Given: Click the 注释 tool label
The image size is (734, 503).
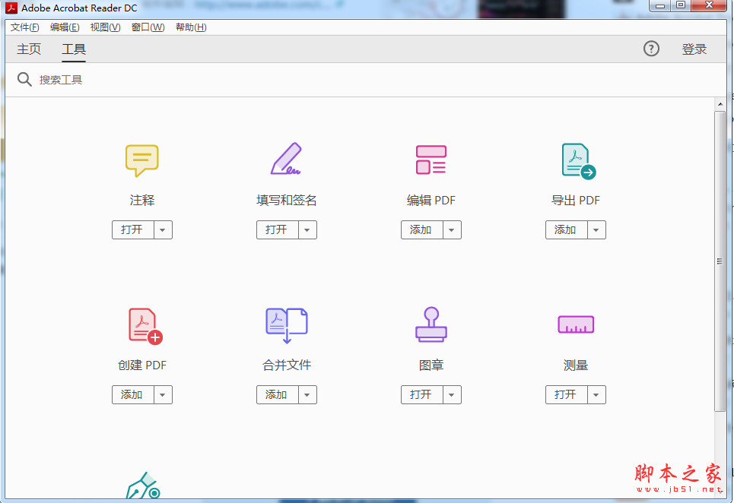Looking at the screenshot, I should click(141, 201).
